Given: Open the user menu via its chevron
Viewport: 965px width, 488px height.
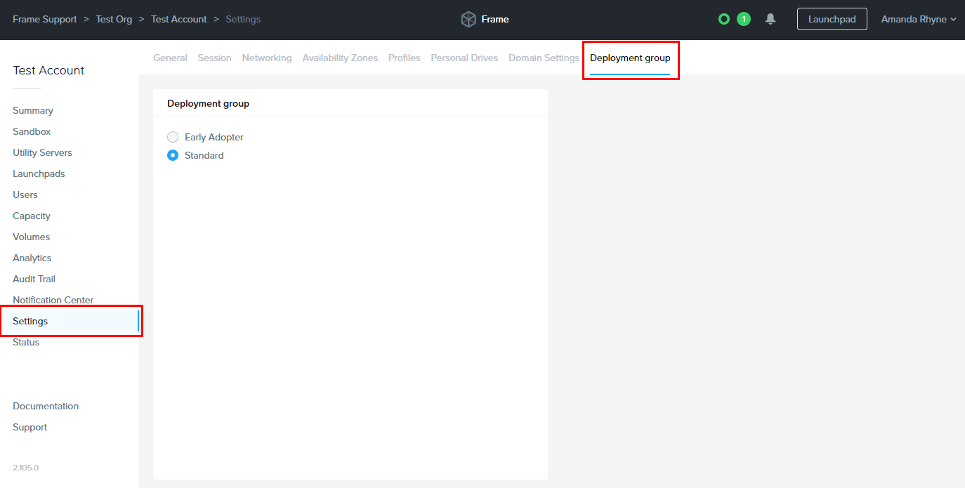Looking at the screenshot, I should [953, 19].
